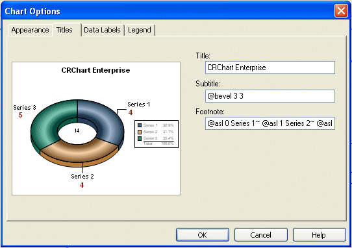The height and width of the screenshot is (248, 352).
Task: Click the 'Subtitle:' label
Action: pyautogui.click(x=208, y=84)
